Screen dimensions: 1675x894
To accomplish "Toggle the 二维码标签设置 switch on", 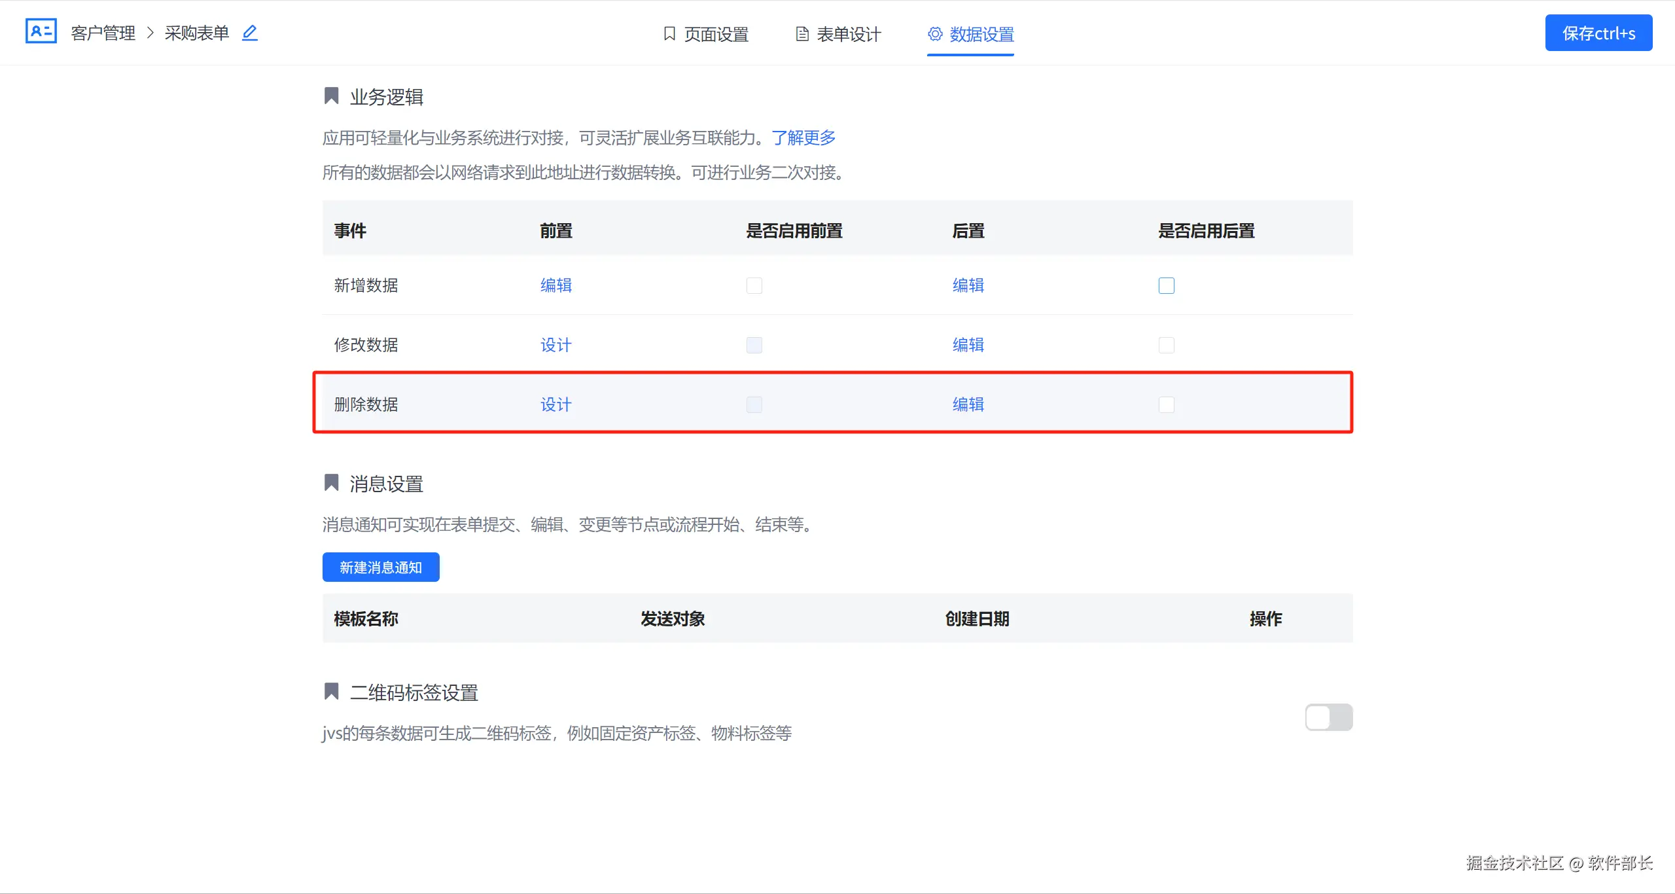I will [x=1328, y=717].
